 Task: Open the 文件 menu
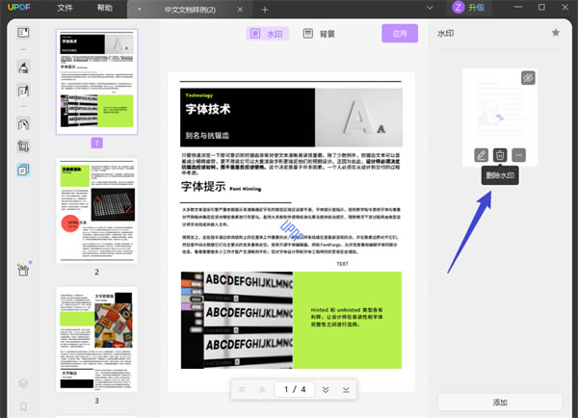point(65,9)
